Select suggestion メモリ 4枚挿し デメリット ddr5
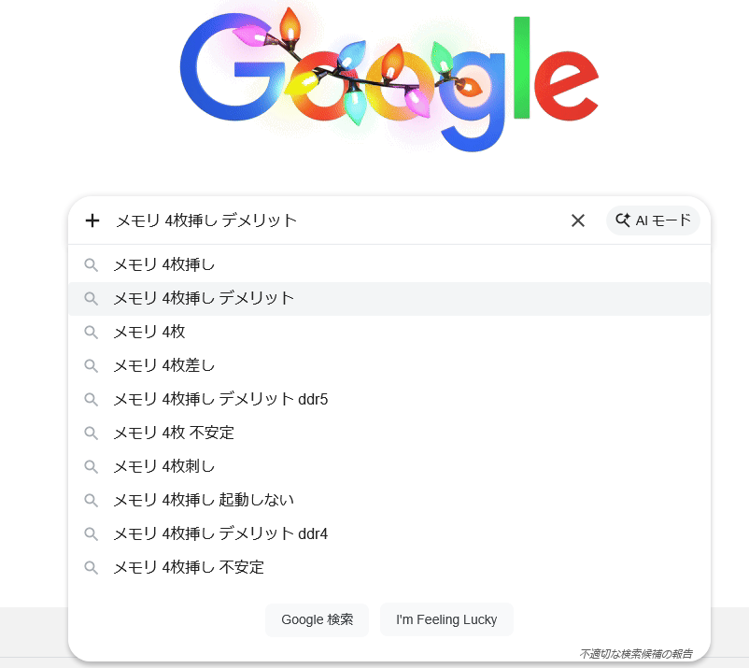Screen dimensions: 749x668 220,400
